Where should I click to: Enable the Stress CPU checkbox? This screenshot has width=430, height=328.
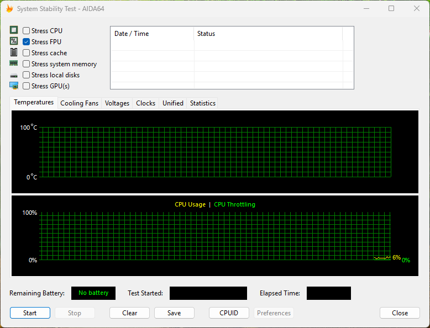(x=27, y=31)
